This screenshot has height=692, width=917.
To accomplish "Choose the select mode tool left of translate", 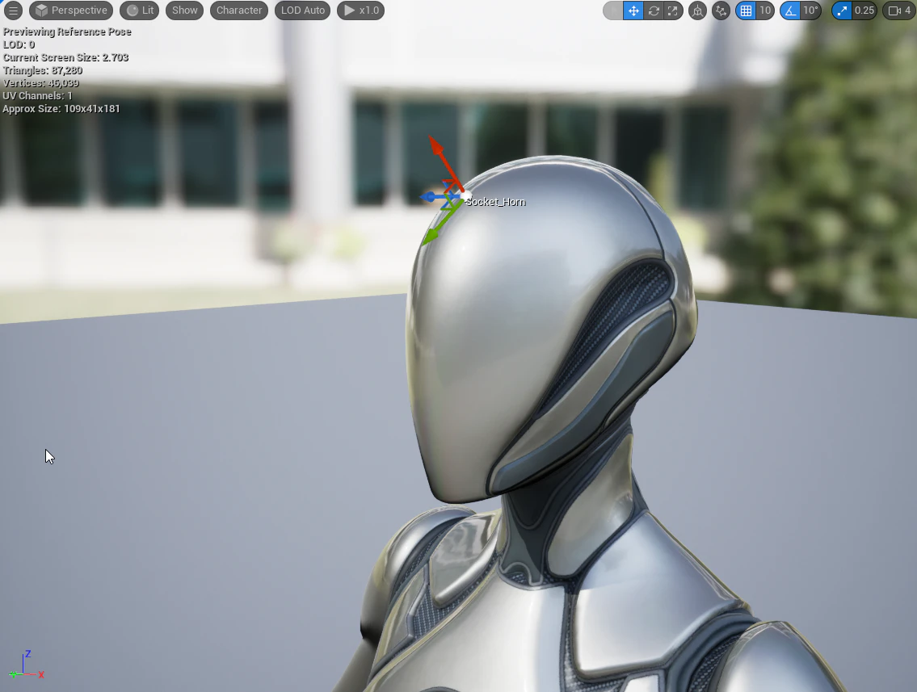I will [613, 10].
